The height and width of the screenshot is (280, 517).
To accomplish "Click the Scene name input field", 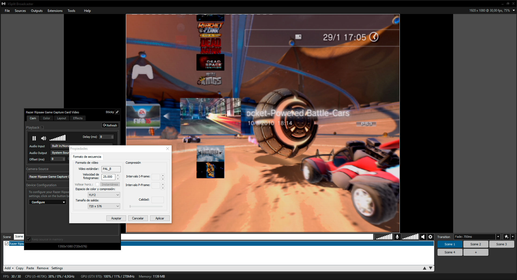I will click(x=194, y=237).
